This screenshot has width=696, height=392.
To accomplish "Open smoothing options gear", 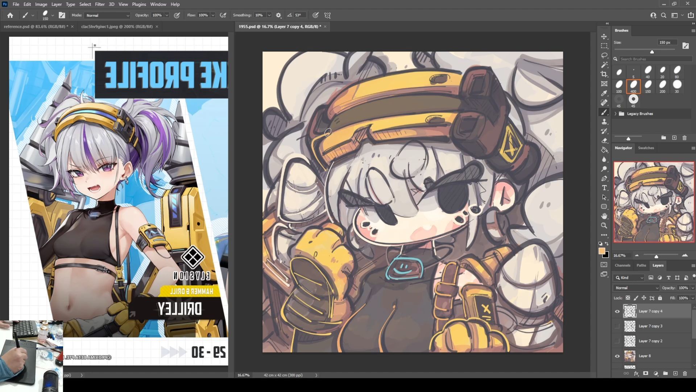I will pos(278,15).
